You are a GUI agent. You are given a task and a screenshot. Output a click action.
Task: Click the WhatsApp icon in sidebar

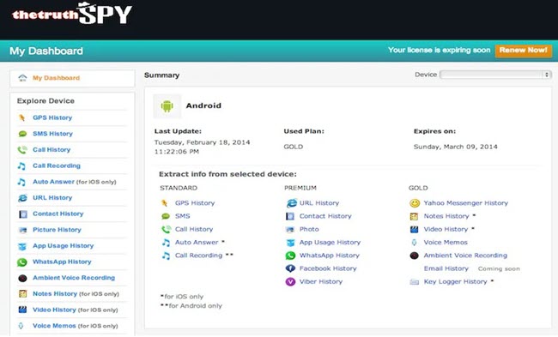22,262
